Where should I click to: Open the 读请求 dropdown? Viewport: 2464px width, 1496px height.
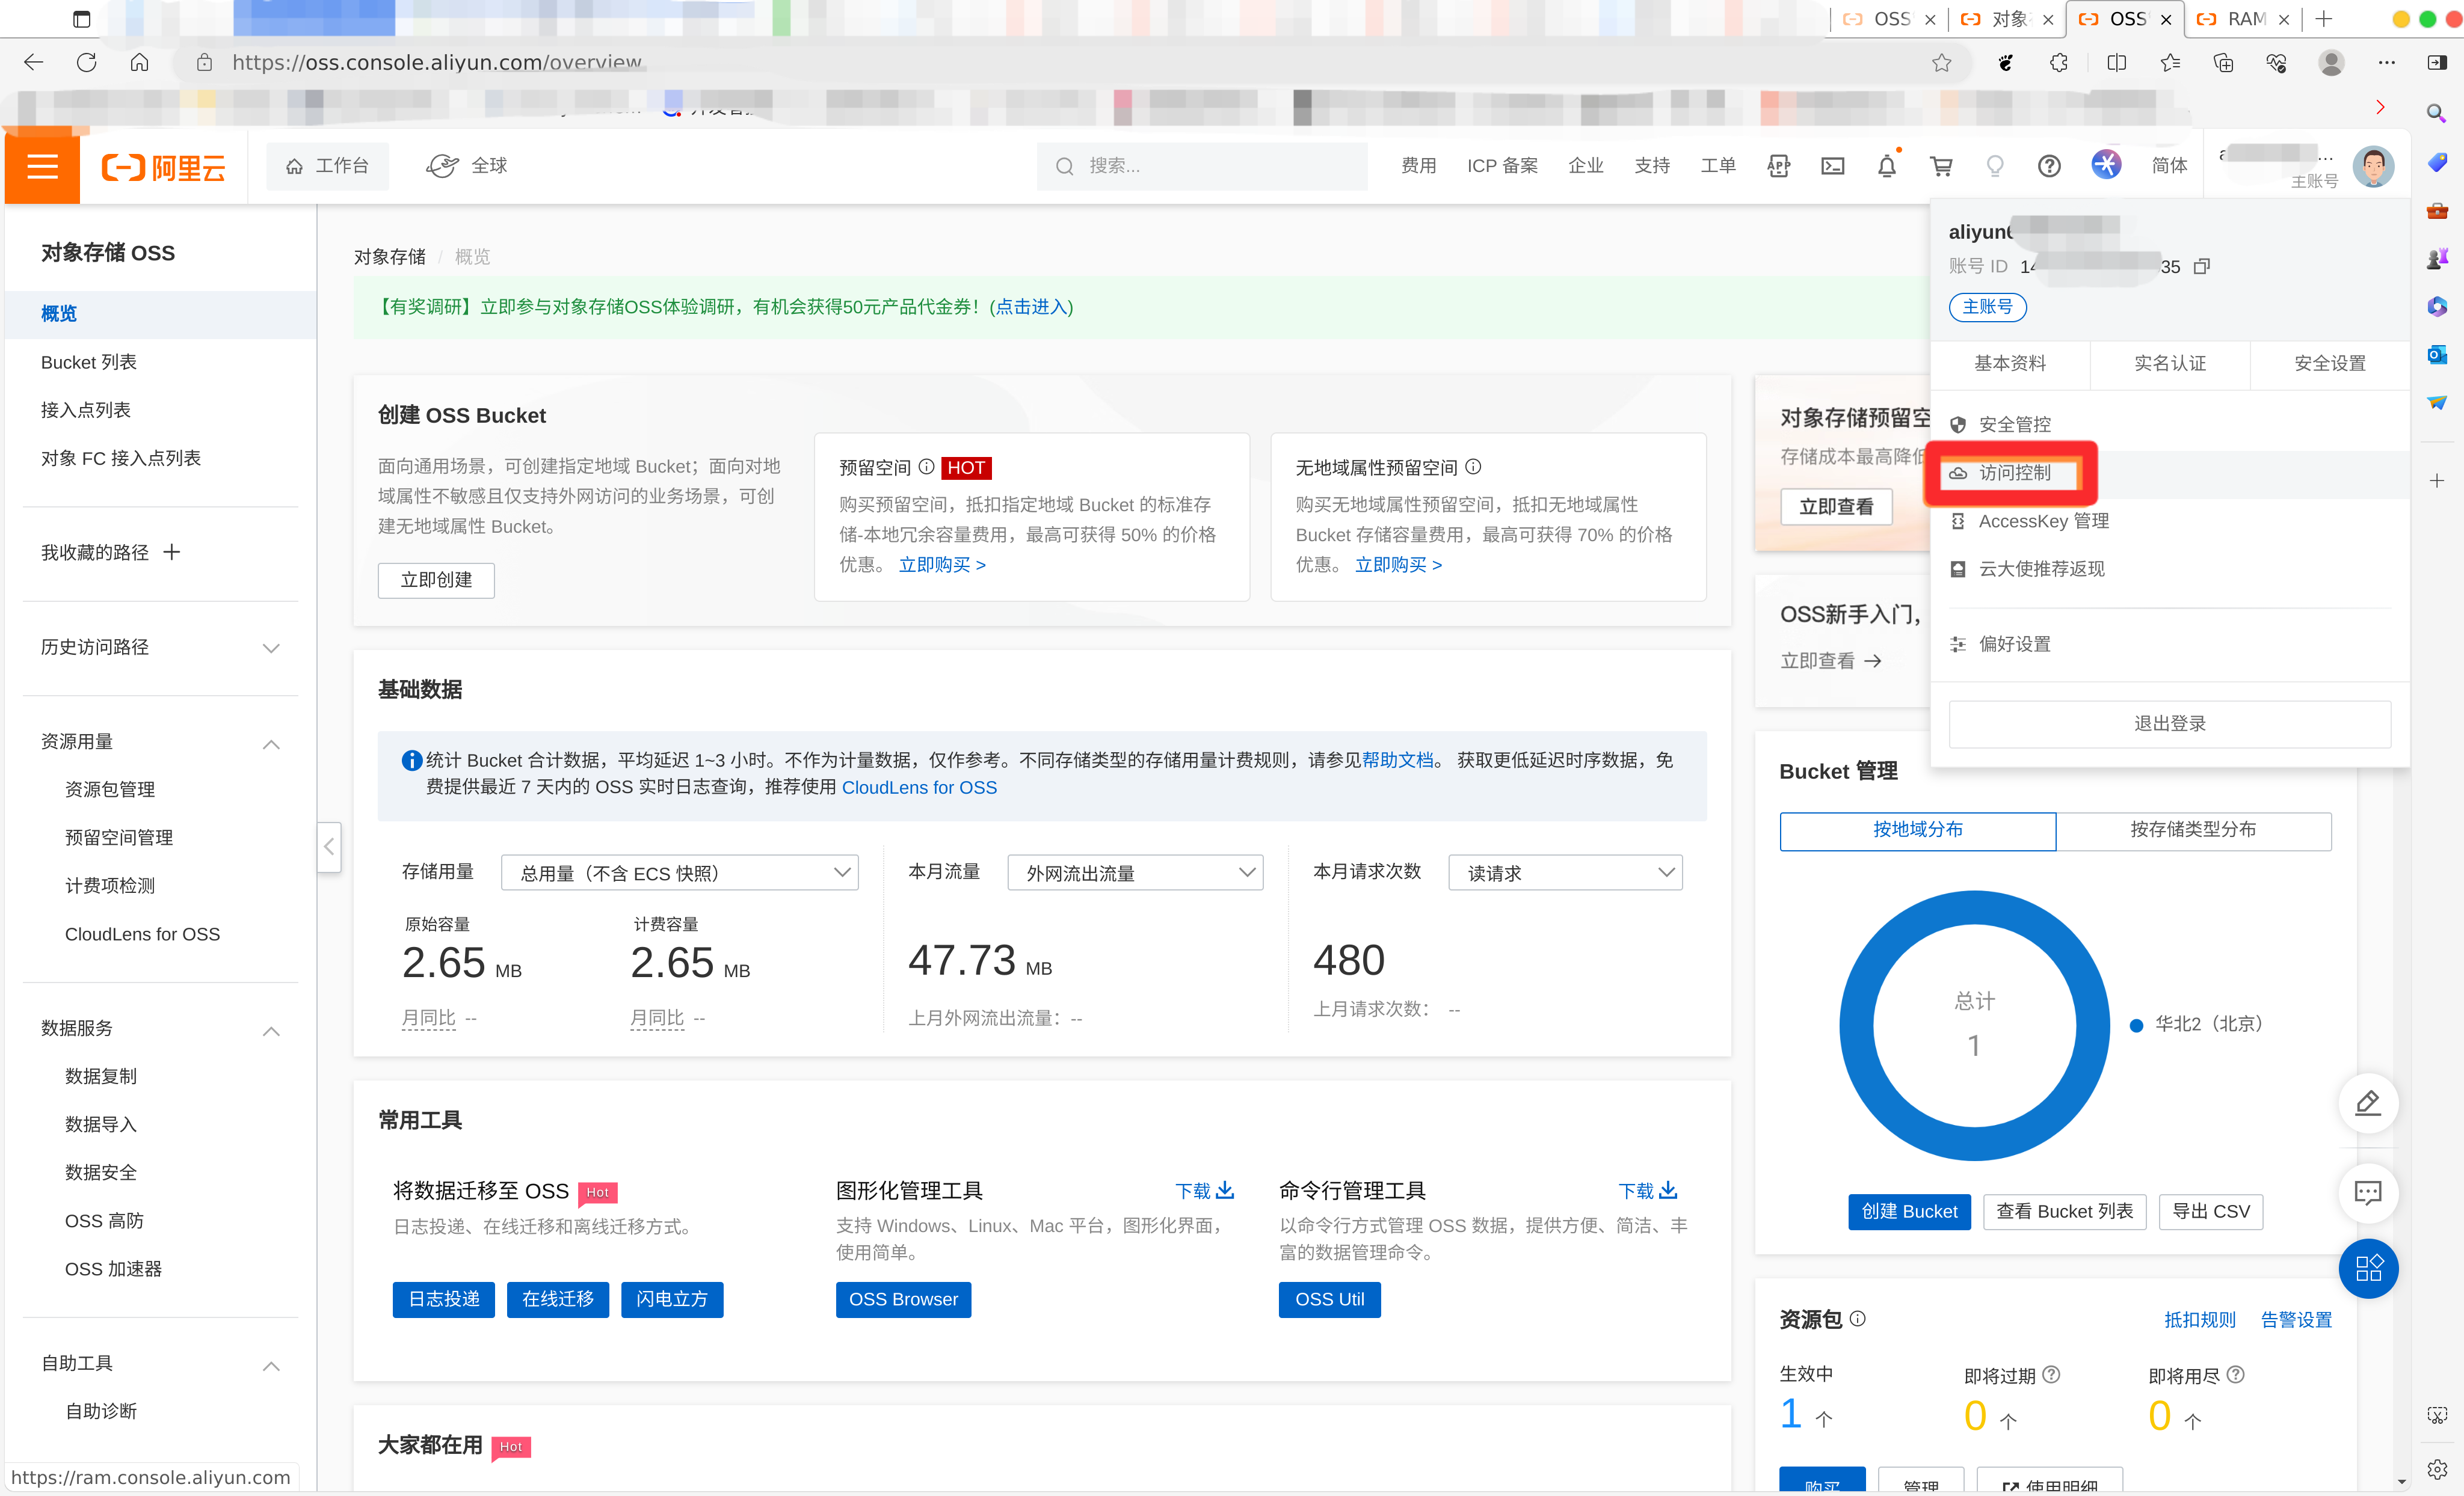click(1565, 872)
